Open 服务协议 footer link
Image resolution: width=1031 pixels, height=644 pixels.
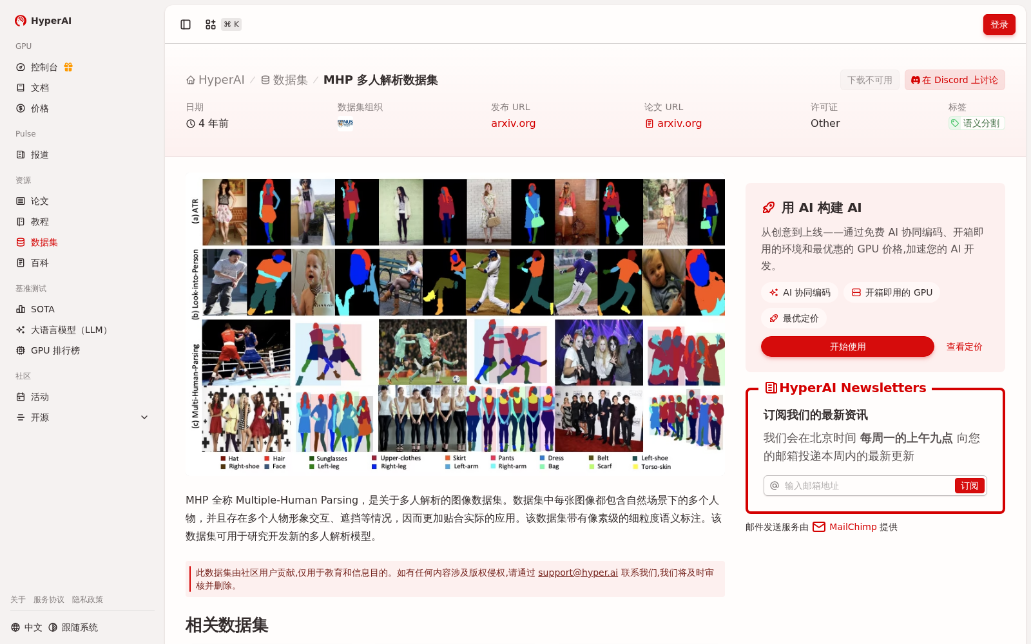pos(49,600)
